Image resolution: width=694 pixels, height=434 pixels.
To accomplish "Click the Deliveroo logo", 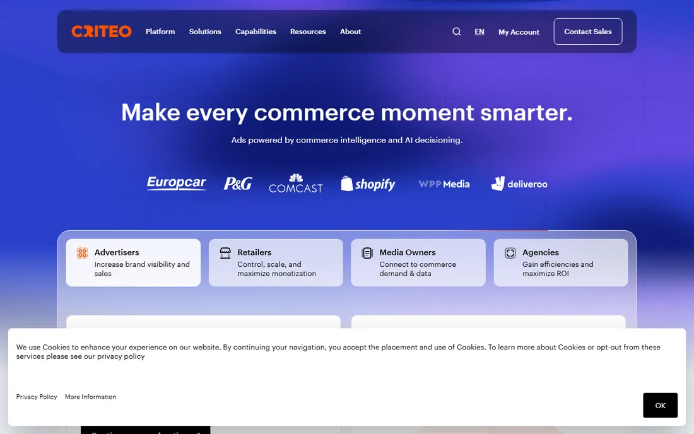I will [519, 184].
